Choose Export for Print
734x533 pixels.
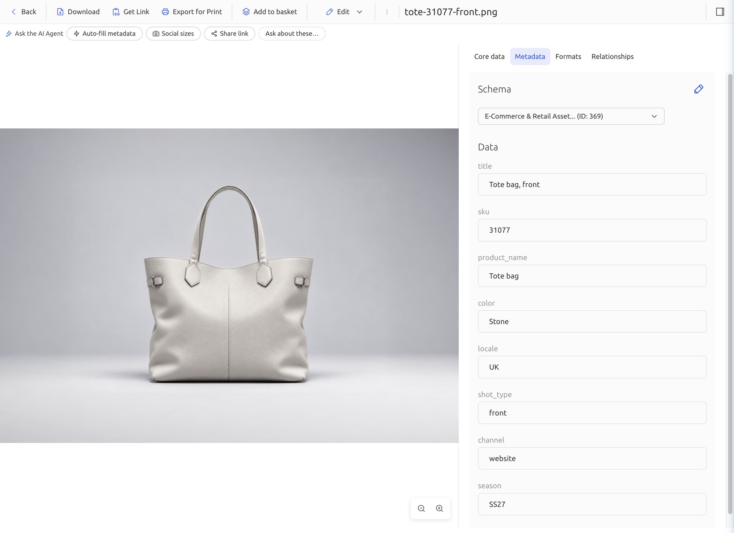tap(192, 12)
